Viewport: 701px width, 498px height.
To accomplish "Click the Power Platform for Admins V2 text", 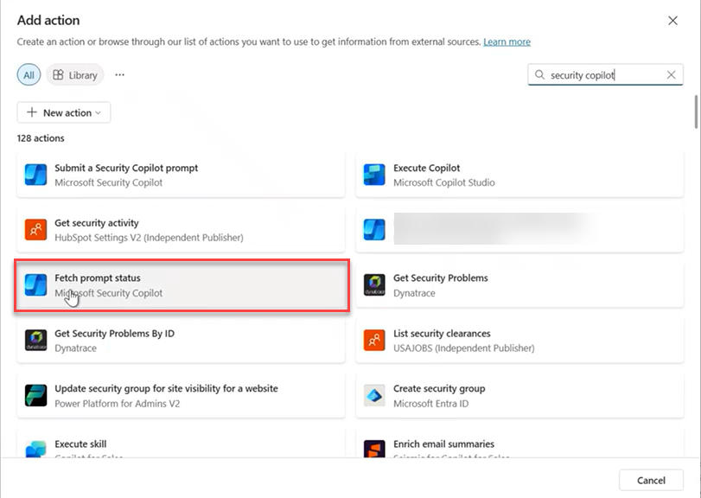I will pyautogui.click(x=118, y=403).
